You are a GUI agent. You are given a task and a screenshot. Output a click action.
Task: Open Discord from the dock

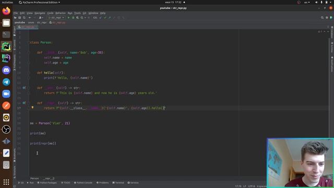(6, 70)
